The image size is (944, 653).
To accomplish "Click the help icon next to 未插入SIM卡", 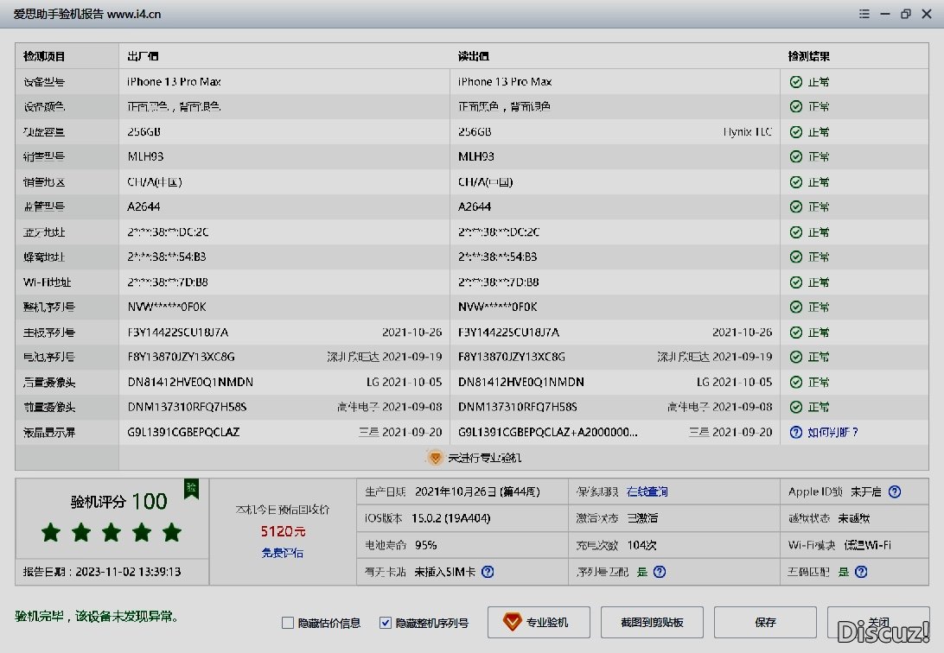I will click(x=488, y=572).
